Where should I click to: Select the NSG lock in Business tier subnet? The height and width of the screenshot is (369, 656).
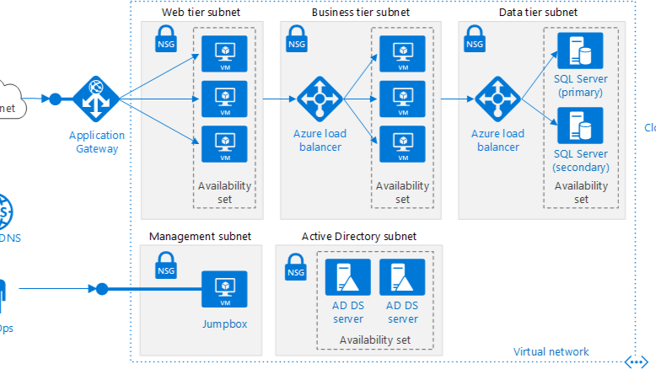[297, 39]
